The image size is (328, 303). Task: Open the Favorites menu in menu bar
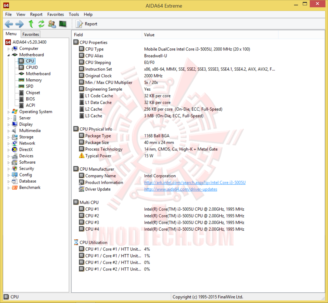click(56, 14)
